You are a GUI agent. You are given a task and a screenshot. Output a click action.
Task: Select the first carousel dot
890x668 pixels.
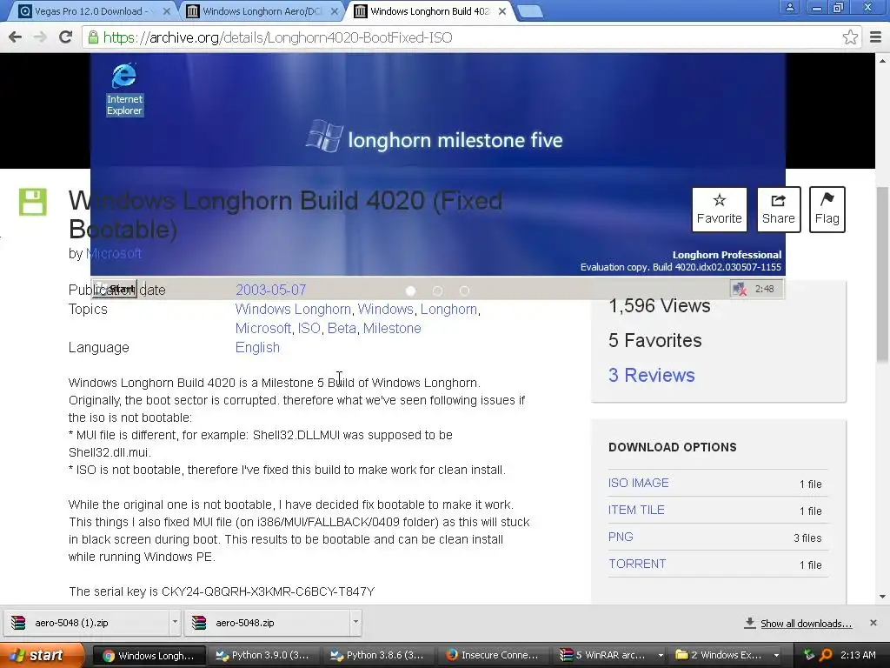(x=411, y=291)
